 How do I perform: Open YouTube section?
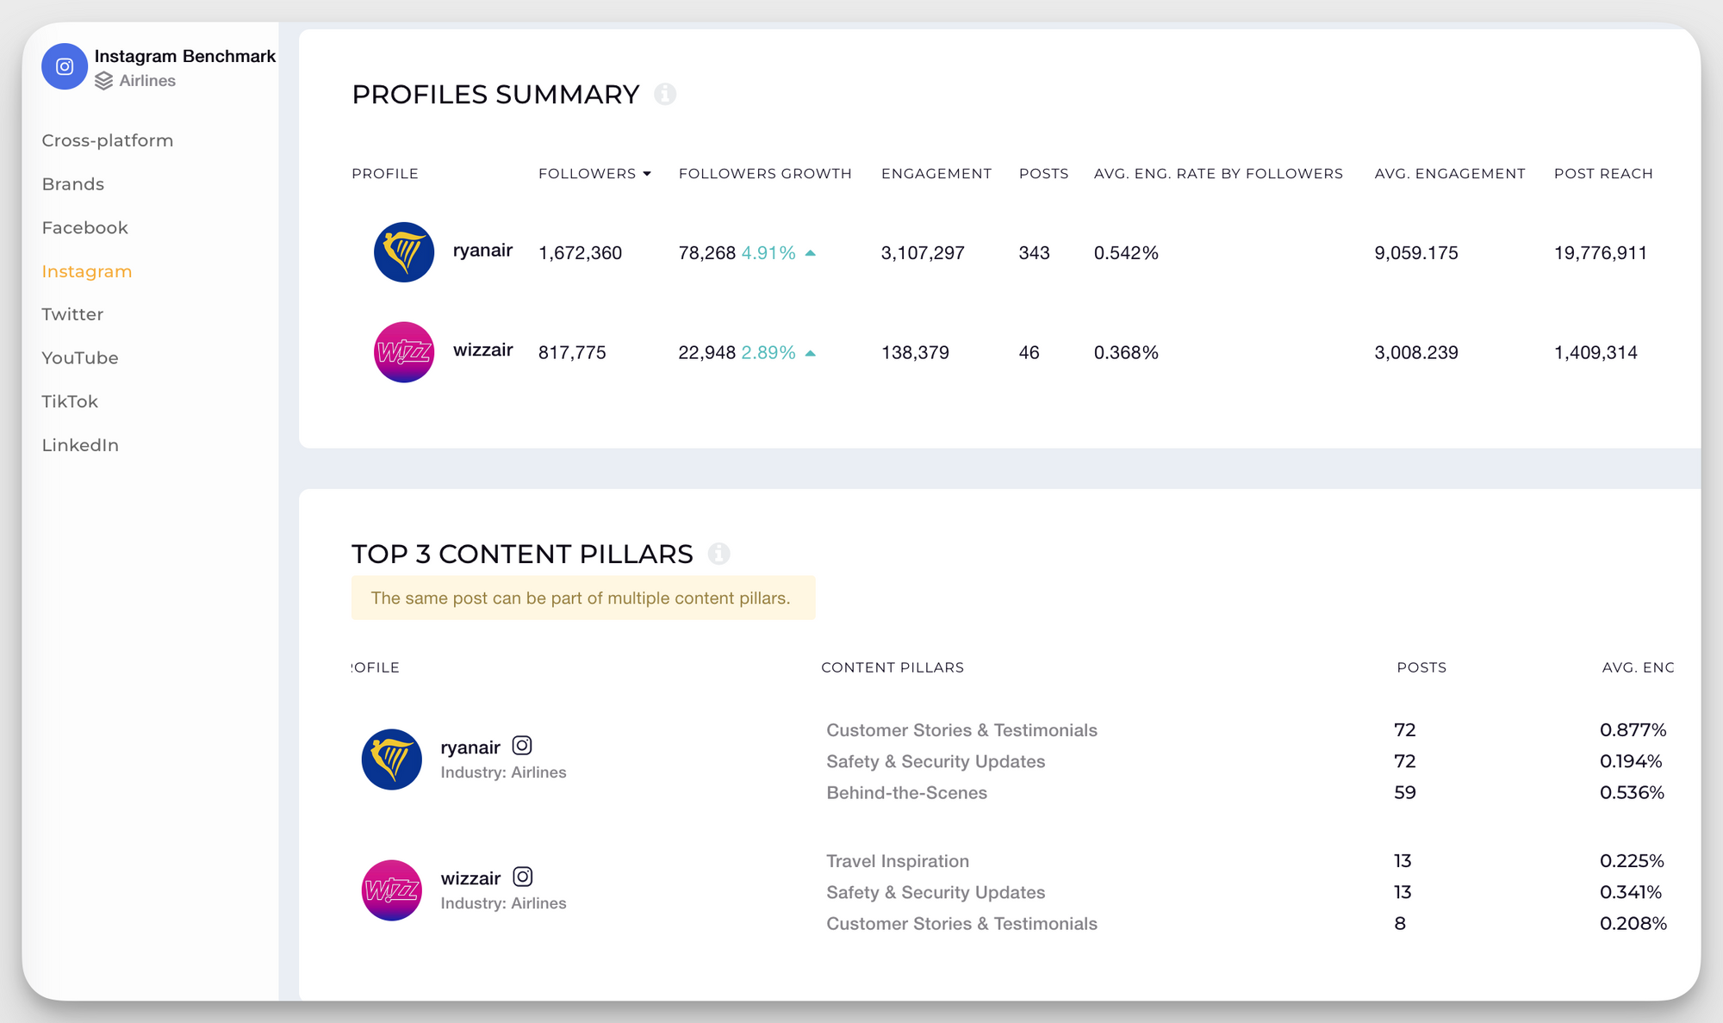click(80, 358)
